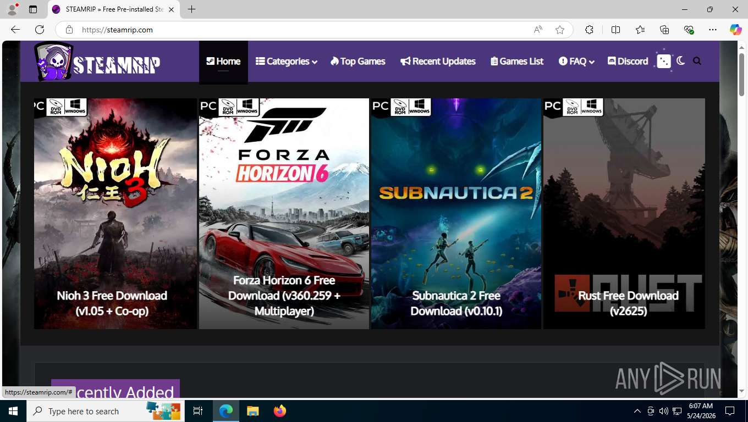The image size is (748, 422).
Task: Open the Windows notification center
Action: tap(730, 411)
